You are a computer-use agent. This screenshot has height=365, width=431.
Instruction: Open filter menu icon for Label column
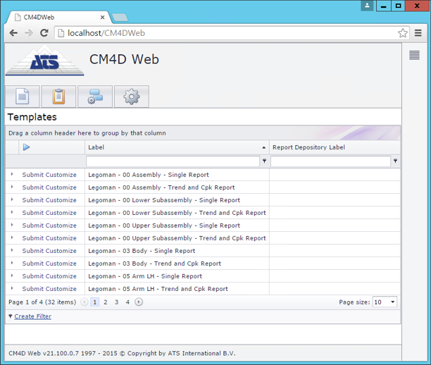click(x=264, y=161)
